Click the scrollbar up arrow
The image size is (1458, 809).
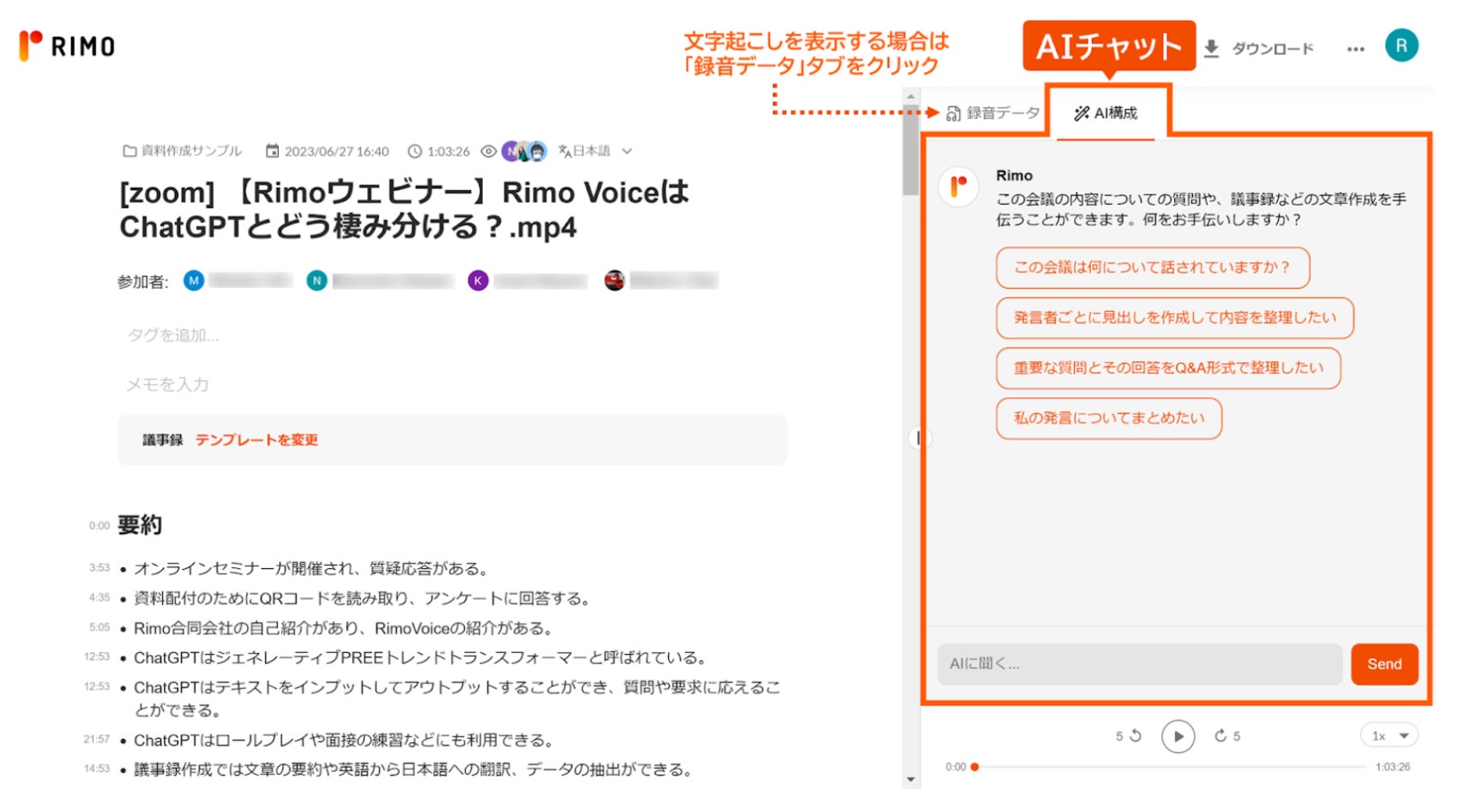[x=910, y=96]
